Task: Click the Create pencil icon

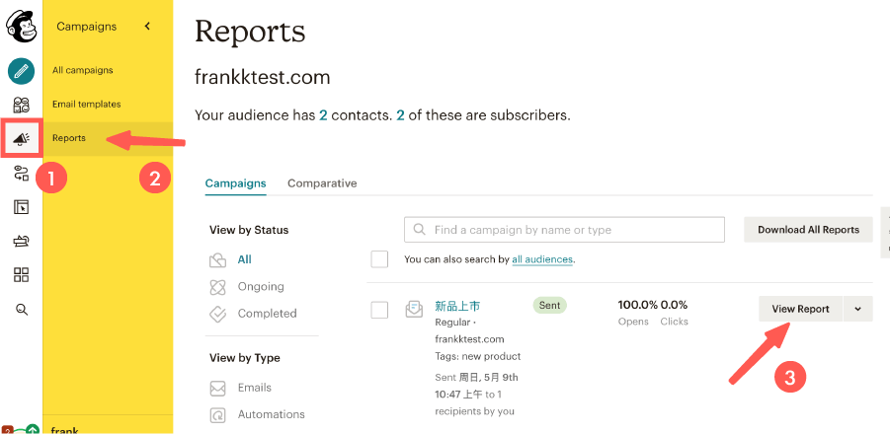Action: point(21,71)
